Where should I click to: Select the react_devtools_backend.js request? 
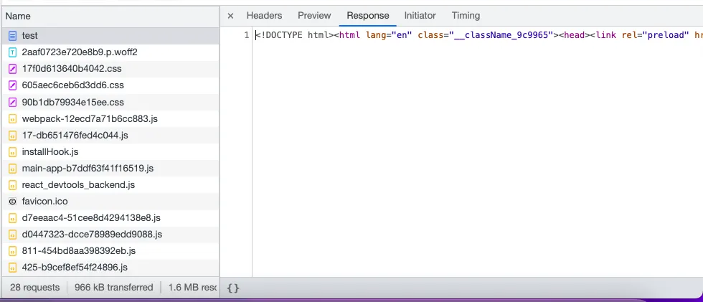110,185
